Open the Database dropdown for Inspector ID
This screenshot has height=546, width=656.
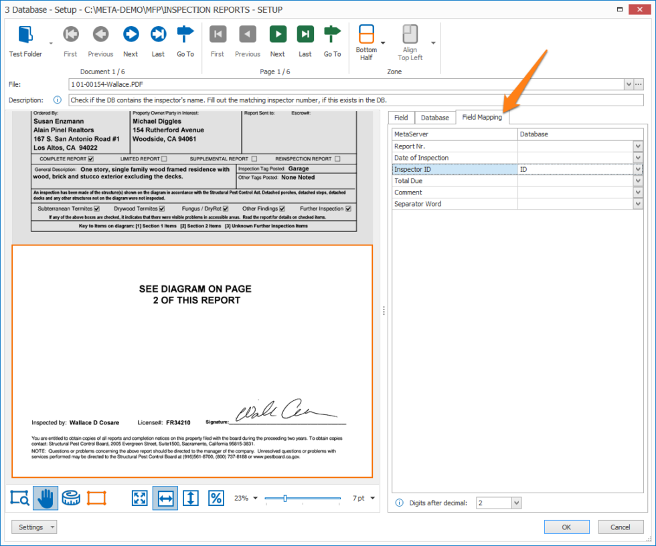[x=639, y=169]
